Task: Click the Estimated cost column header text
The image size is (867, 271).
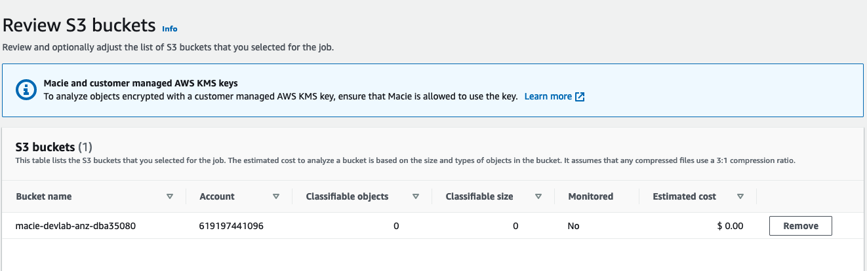Action: pos(685,196)
